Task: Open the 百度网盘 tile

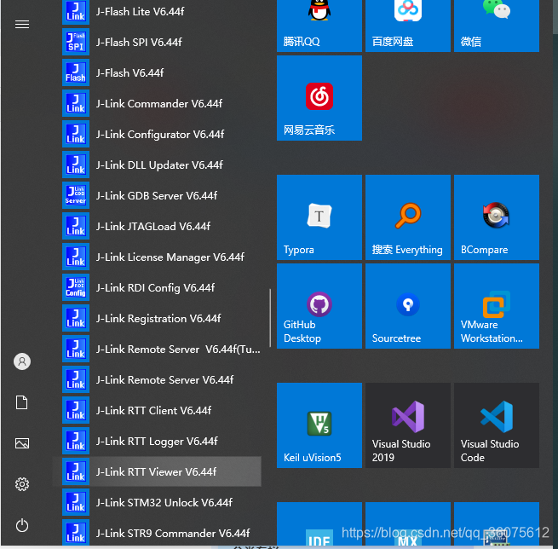Action: (408, 26)
